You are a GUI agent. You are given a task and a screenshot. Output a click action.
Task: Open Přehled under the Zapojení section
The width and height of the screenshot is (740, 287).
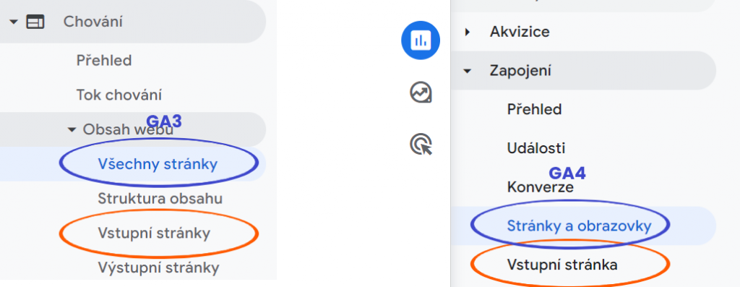[534, 109]
